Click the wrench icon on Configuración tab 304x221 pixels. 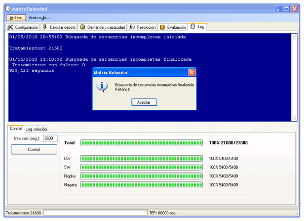click(x=10, y=27)
